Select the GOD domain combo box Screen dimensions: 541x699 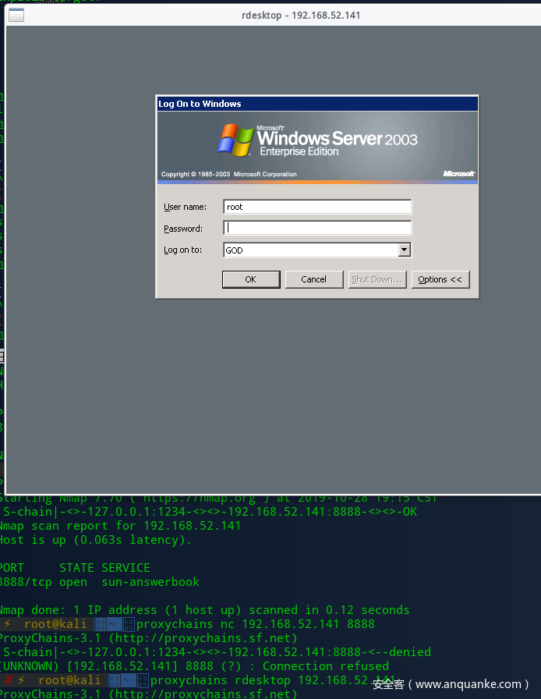pos(317,250)
